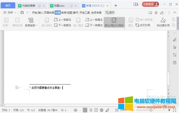Open the window count indicator showing 3

(136, 4)
